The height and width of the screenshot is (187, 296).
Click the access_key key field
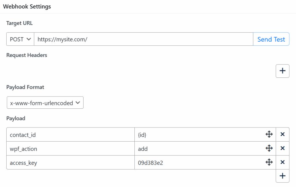tap(69, 162)
